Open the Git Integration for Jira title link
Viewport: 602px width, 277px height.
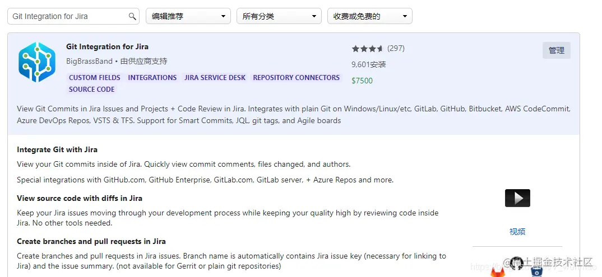point(107,47)
